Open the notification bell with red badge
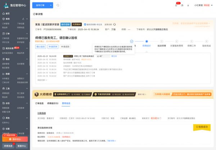The image size is (216, 150). 177,5
